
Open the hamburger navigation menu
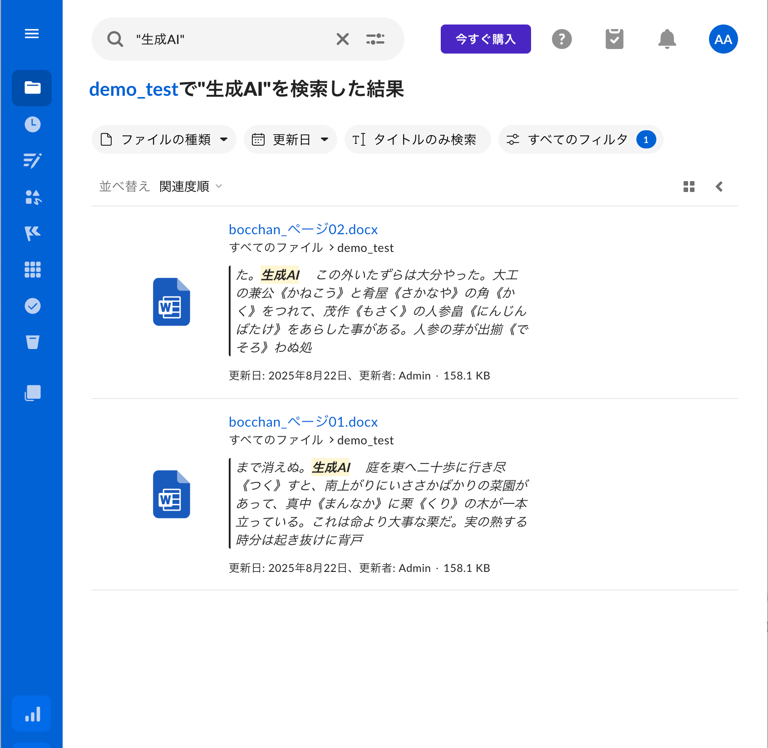tap(31, 34)
